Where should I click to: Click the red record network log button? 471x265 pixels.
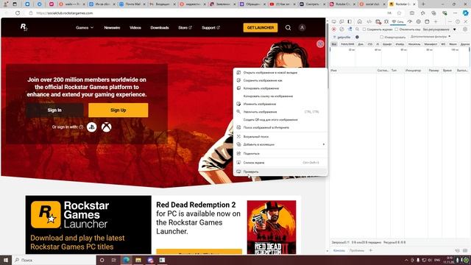[x=333, y=29]
